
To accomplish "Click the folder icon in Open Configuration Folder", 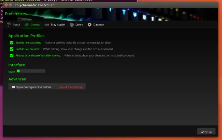I will tap(14, 87).
